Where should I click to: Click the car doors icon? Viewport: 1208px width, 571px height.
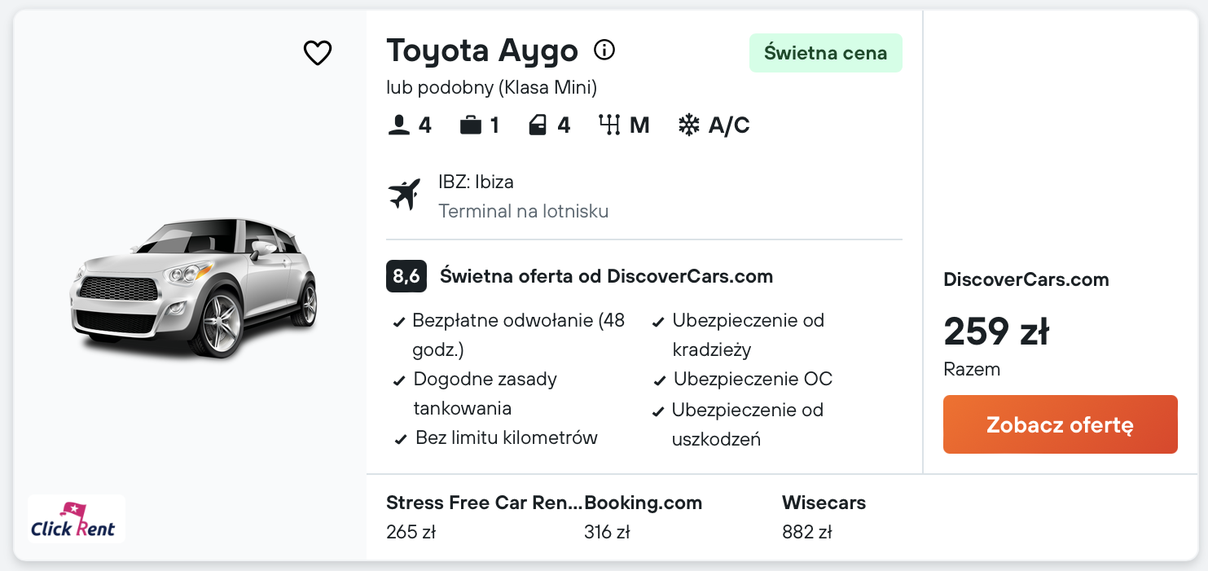click(538, 125)
